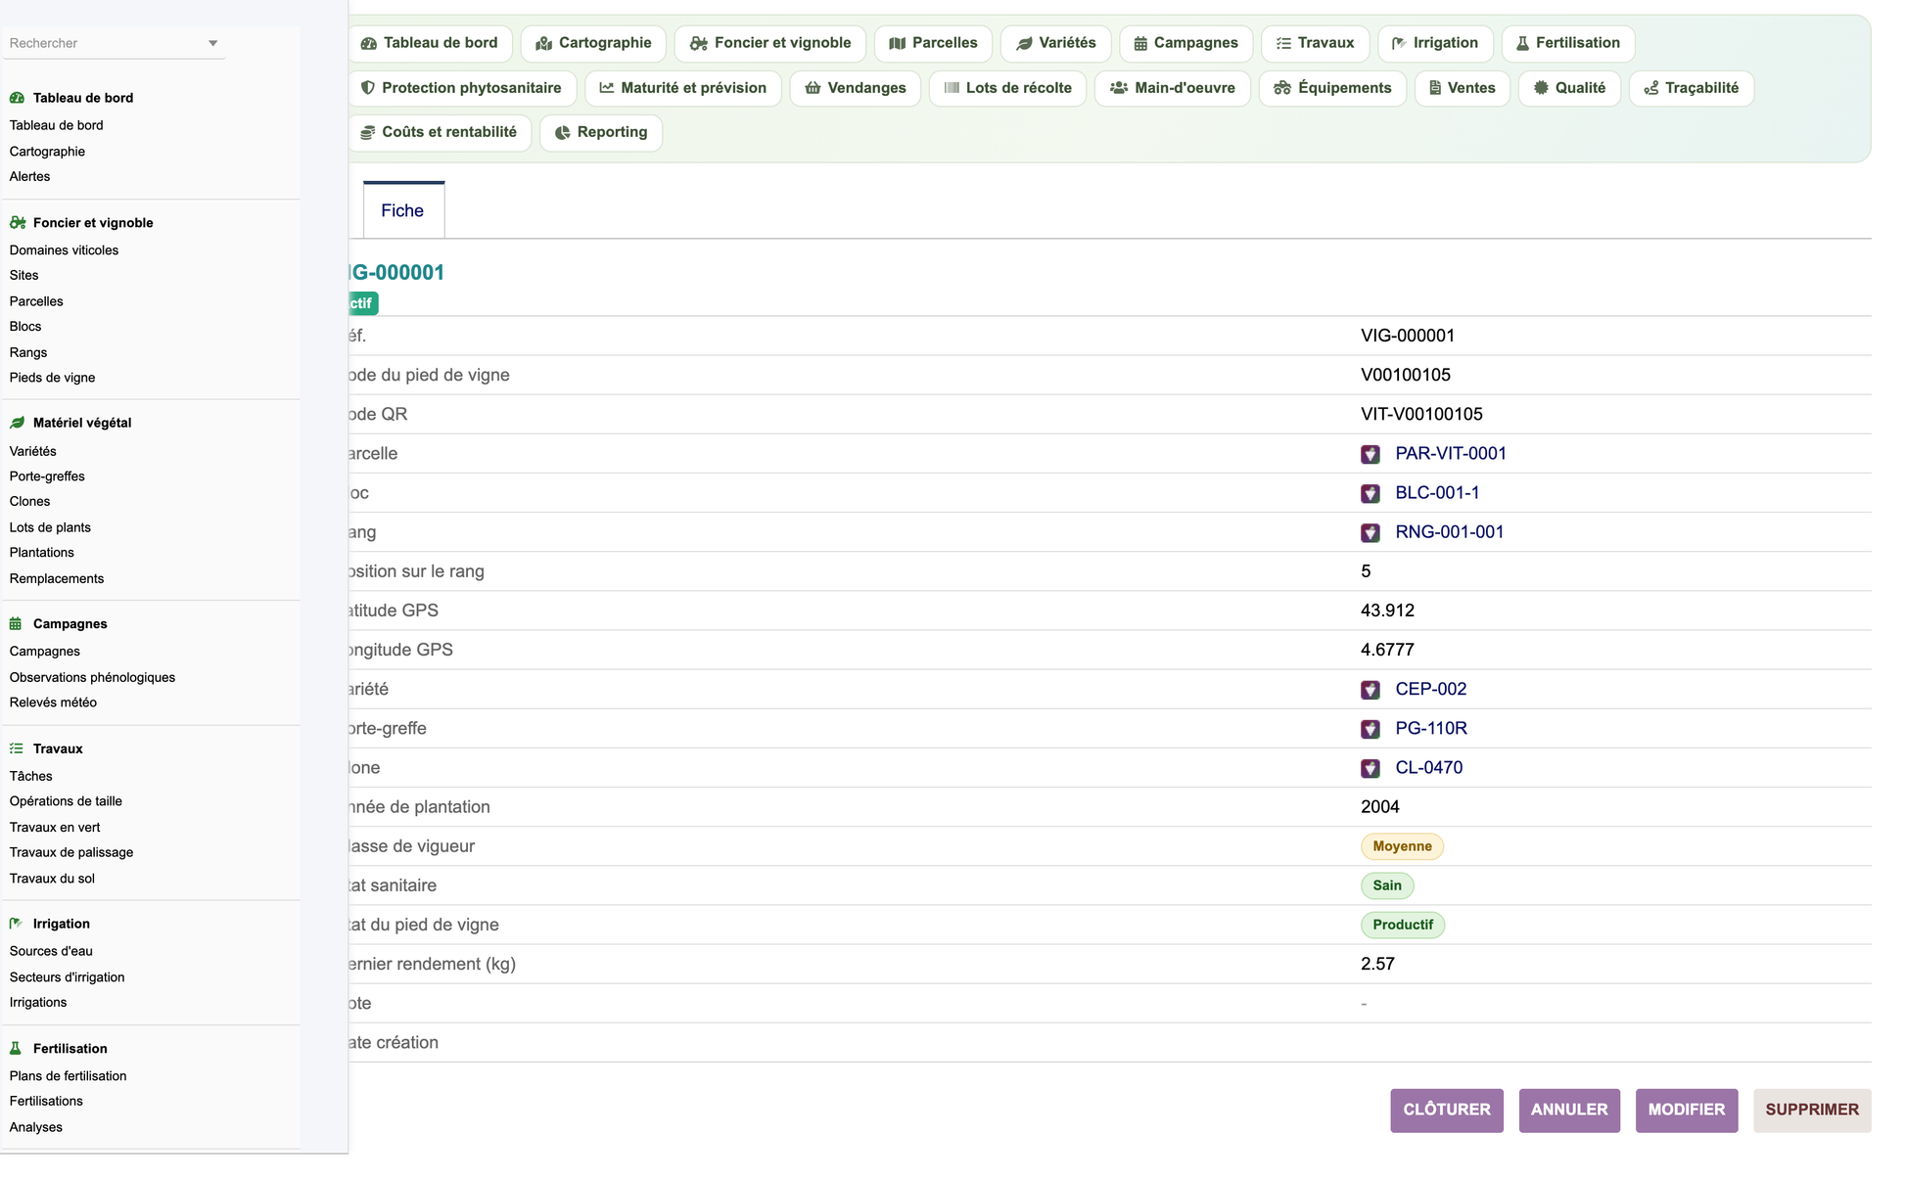This screenshot has height=1178, width=1905.
Task: Open Domaines viticoles in sidebar
Action: [64, 250]
